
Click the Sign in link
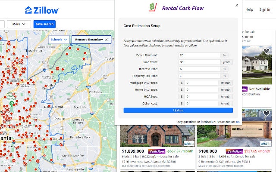pos(264,9)
